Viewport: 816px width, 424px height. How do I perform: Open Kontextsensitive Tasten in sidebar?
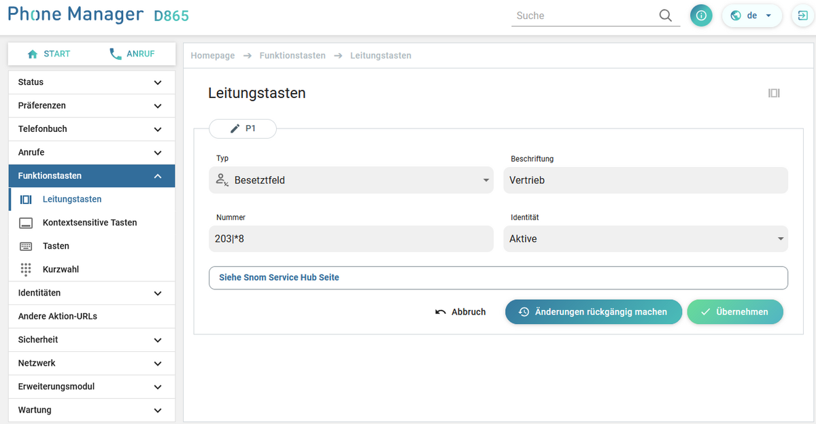(x=89, y=223)
